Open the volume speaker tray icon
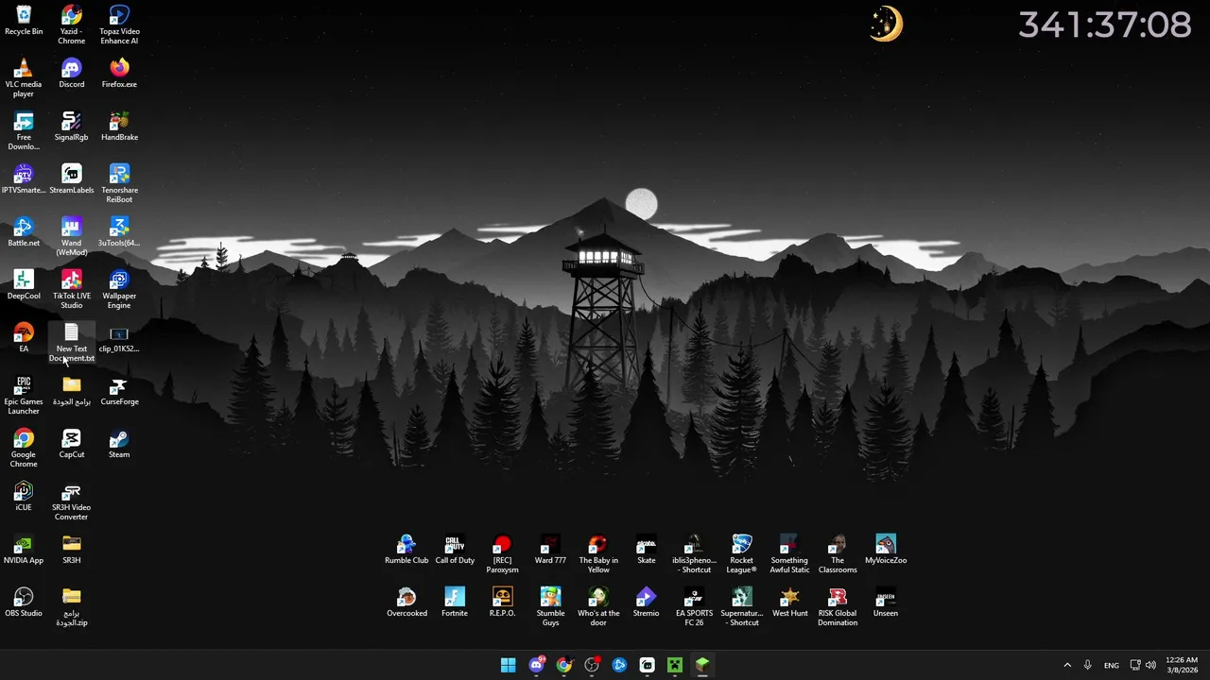Viewport: 1210px width, 680px height. [x=1150, y=665]
